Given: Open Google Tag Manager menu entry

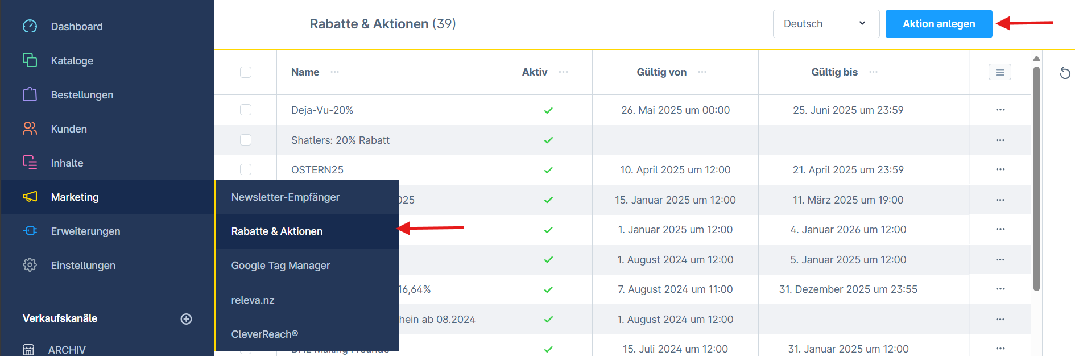Looking at the screenshot, I should (280, 266).
